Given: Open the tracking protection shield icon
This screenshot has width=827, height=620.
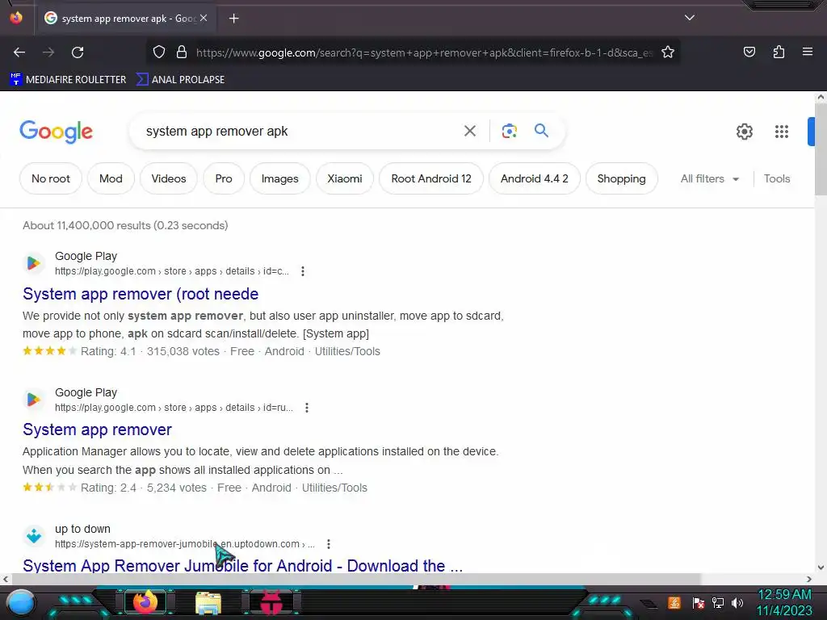Looking at the screenshot, I should (x=159, y=52).
